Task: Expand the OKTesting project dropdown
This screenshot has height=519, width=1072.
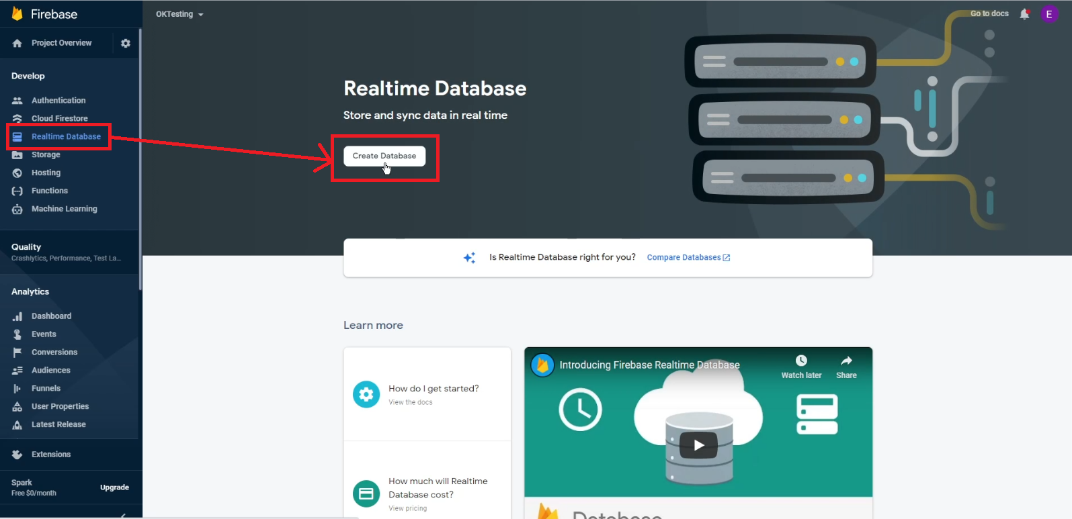Action: pos(179,14)
